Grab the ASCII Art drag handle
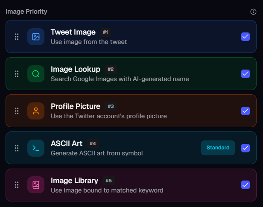Viewport: 263px width, 207px height. (17, 148)
